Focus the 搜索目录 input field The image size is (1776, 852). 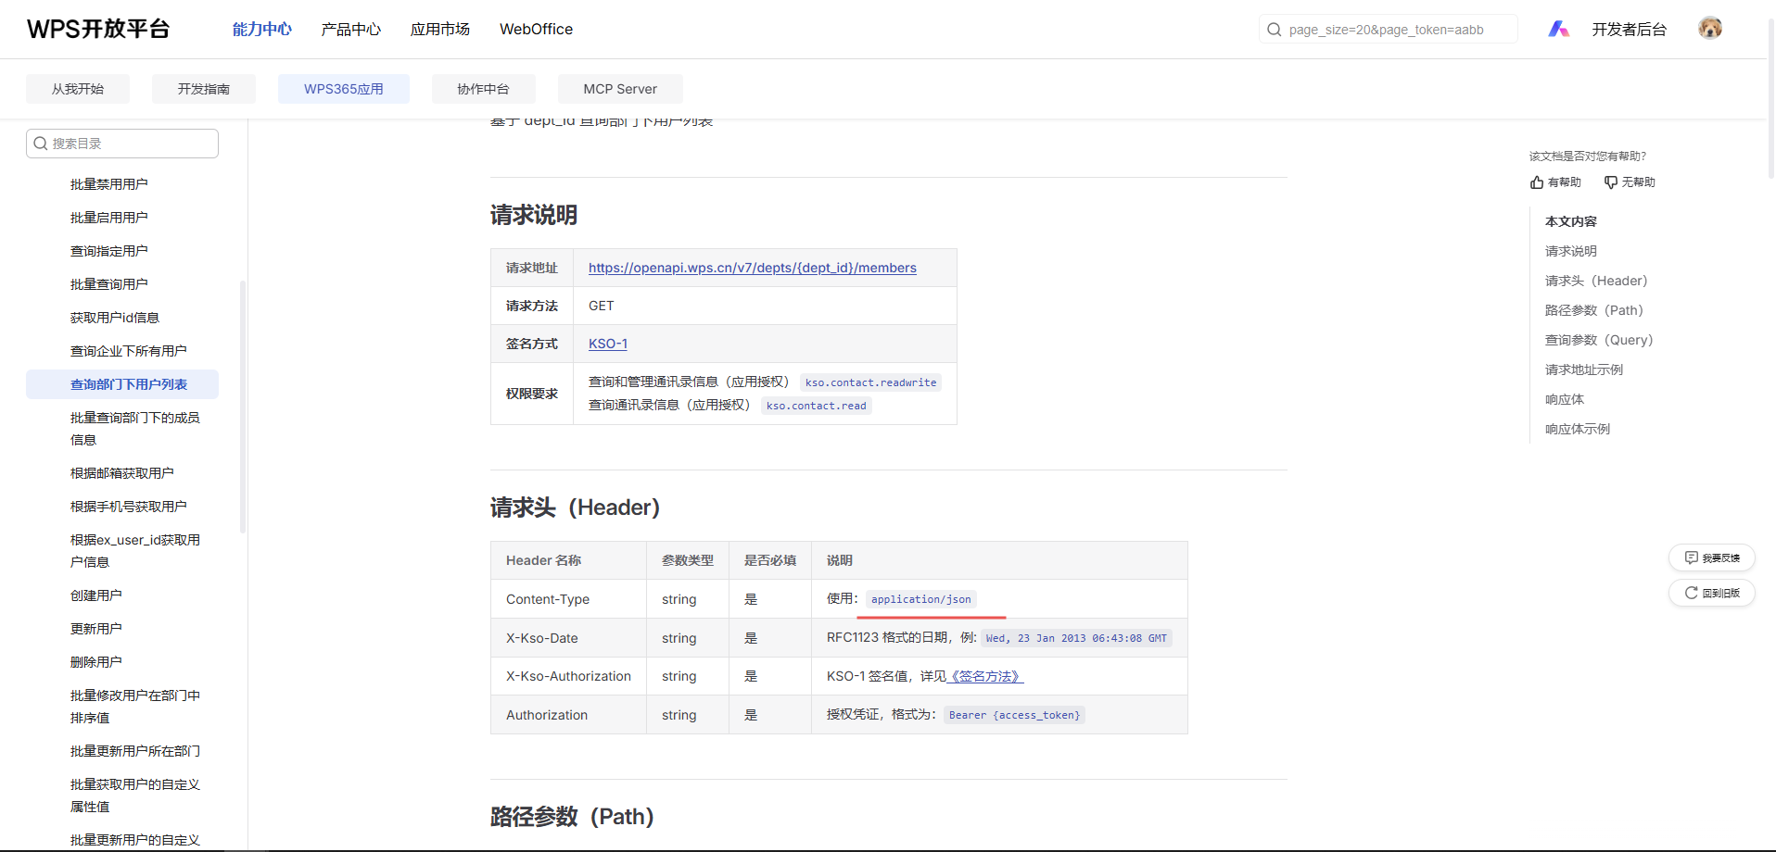click(x=130, y=144)
